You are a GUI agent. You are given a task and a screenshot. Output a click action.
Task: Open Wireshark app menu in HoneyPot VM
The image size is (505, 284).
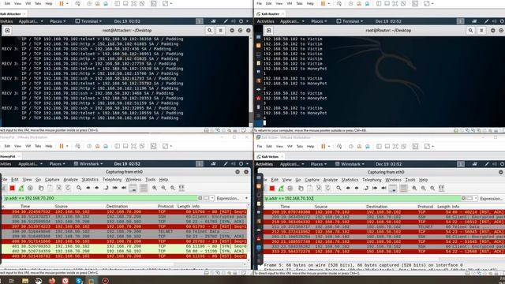click(88, 164)
